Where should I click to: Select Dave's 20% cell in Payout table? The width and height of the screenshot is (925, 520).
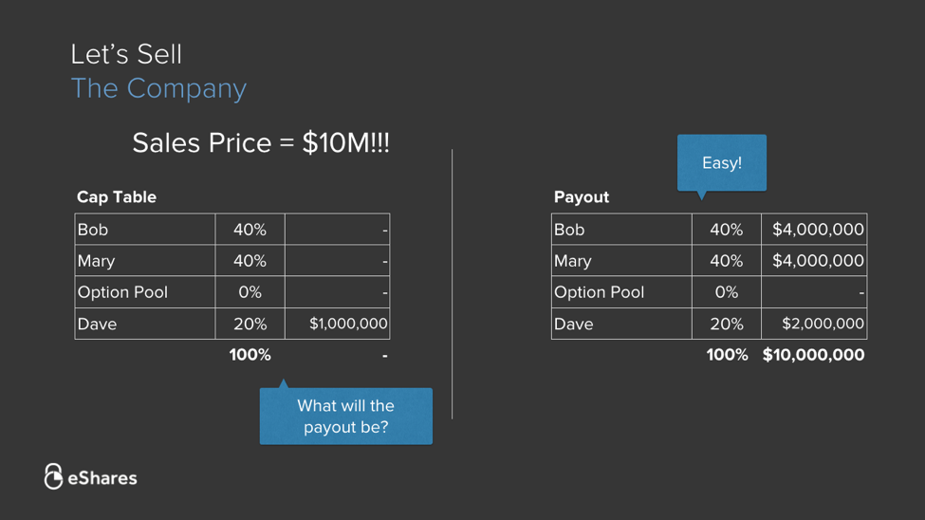click(x=726, y=324)
